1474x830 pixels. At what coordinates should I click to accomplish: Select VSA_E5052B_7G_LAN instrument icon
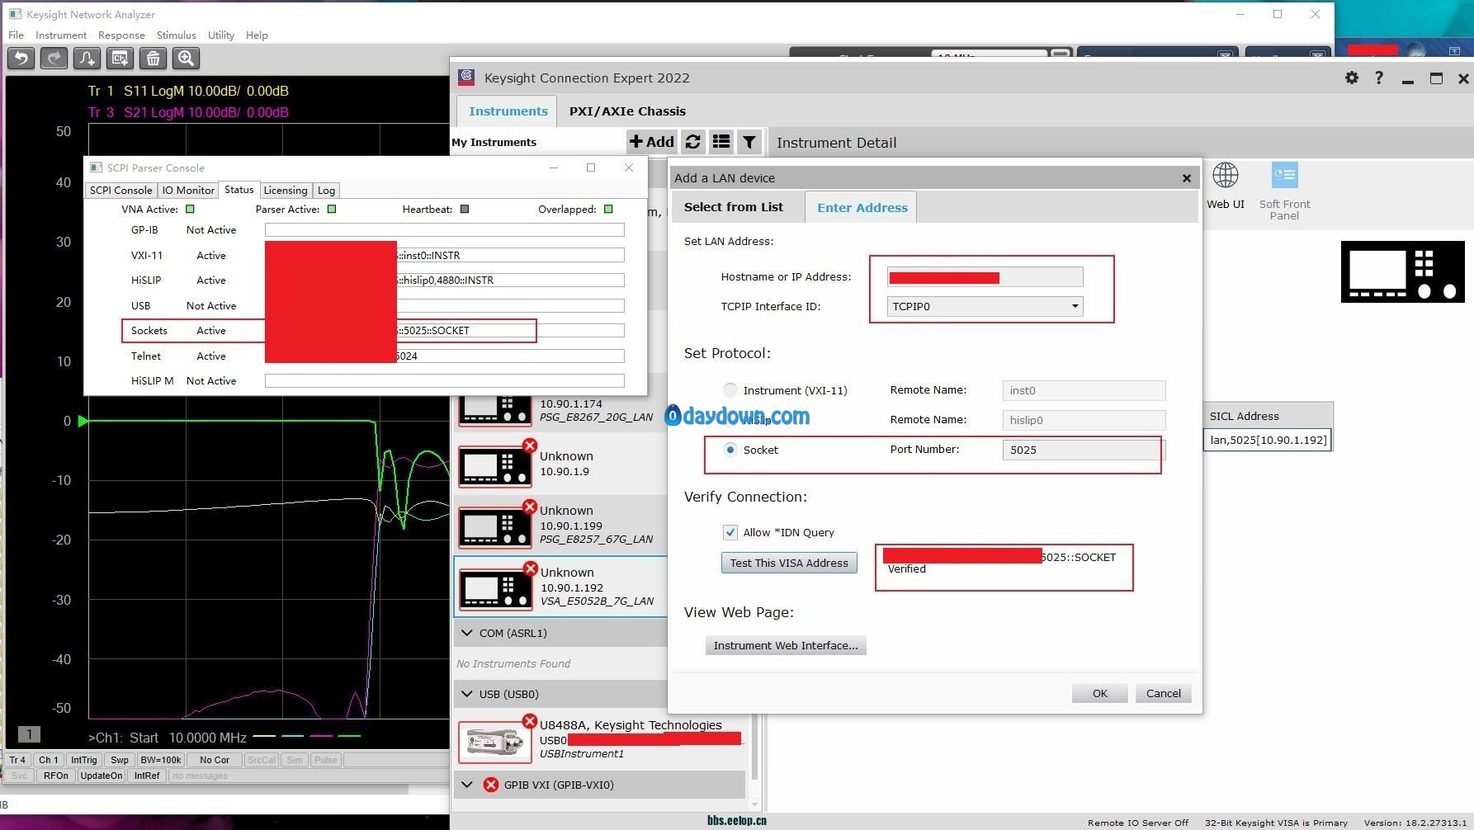(x=494, y=589)
